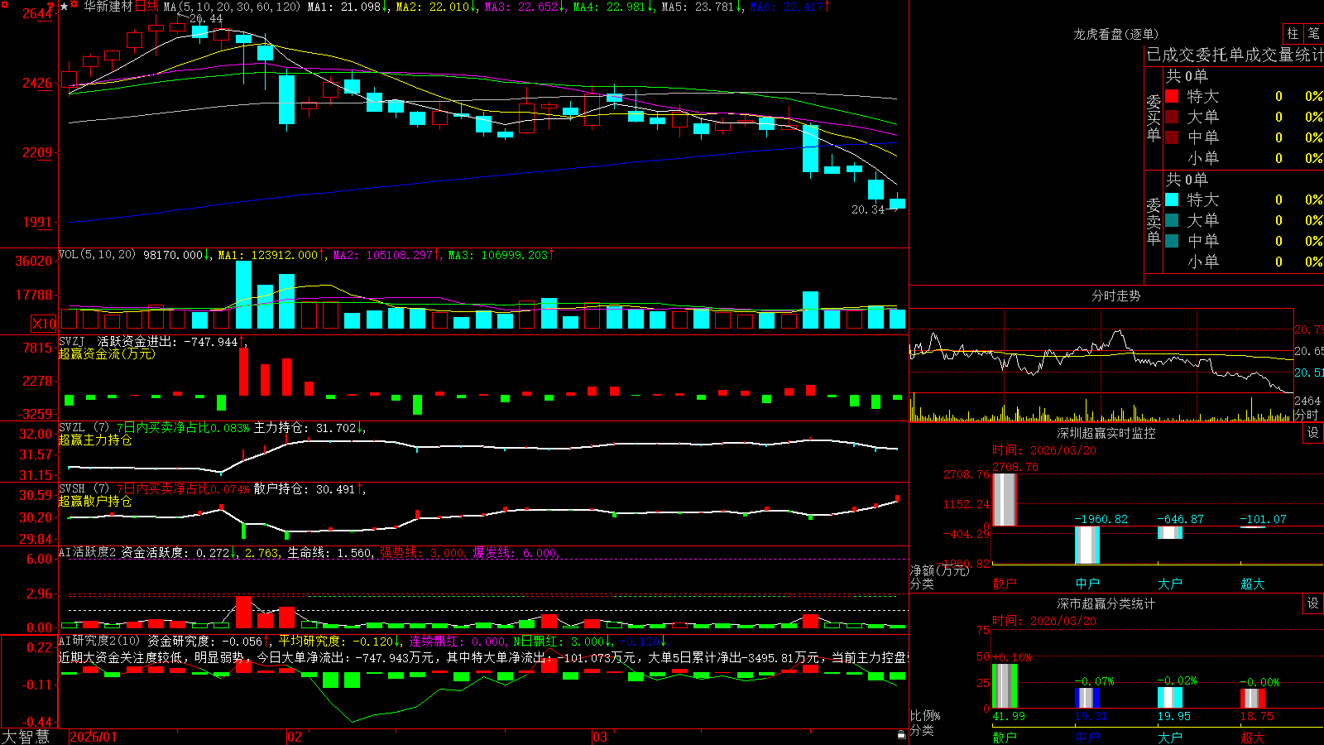Click the red 特大 buy-order color swatch

[x=1172, y=96]
